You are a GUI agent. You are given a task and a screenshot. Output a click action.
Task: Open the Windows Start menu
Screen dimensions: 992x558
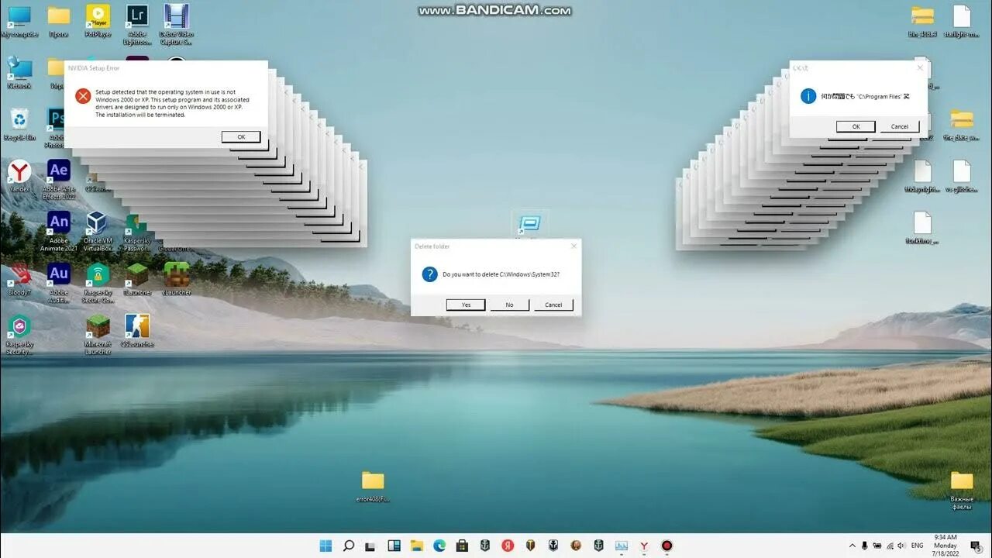point(325,546)
